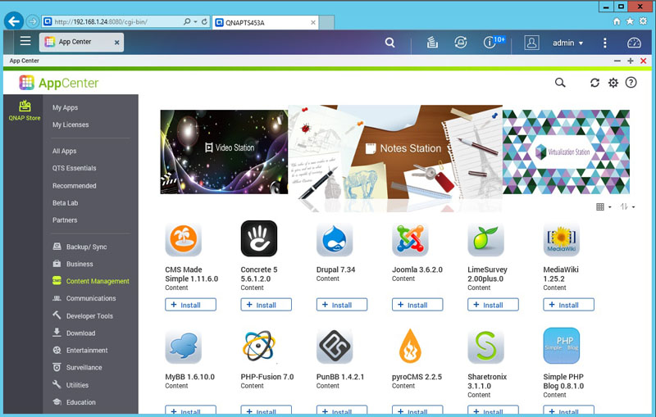656x417 pixels.
Task: Search apps with AppCenter magnifier icon
Action: tap(560, 83)
